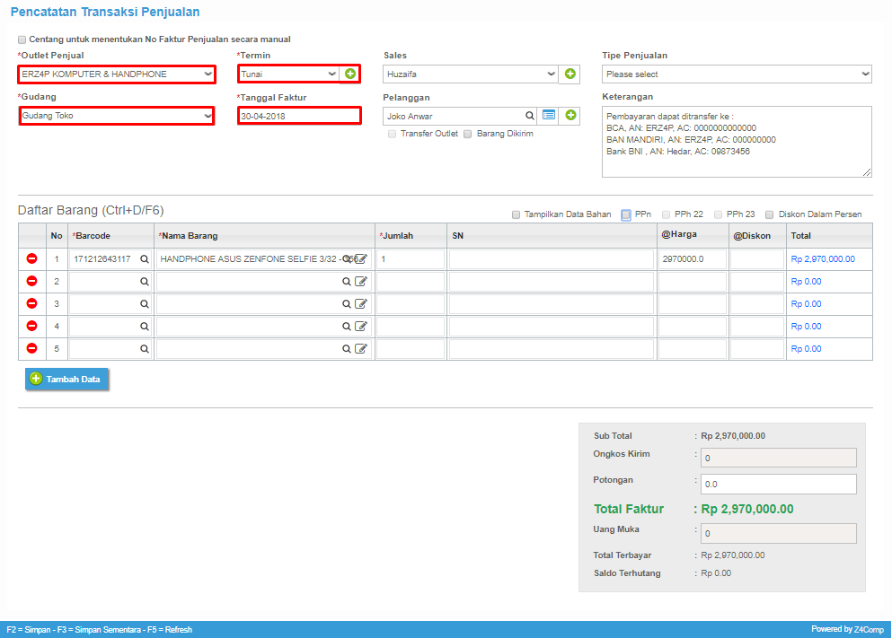This screenshot has width=892, height=638.
Task: Search item name in row 3
Action: coord(347,304)
